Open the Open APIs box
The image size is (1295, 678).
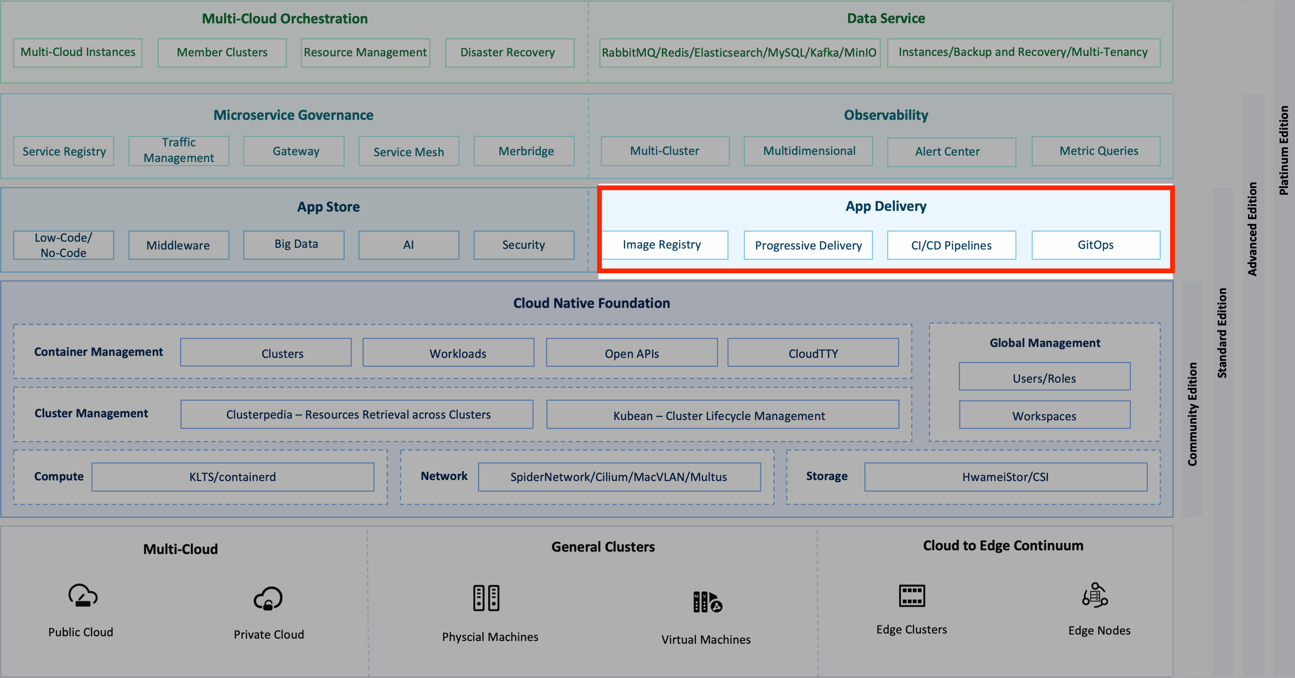point(632,353)
